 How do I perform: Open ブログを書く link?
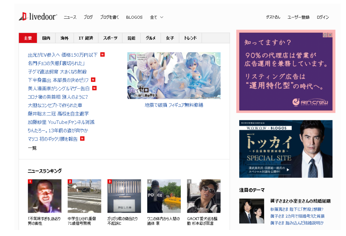109,17
